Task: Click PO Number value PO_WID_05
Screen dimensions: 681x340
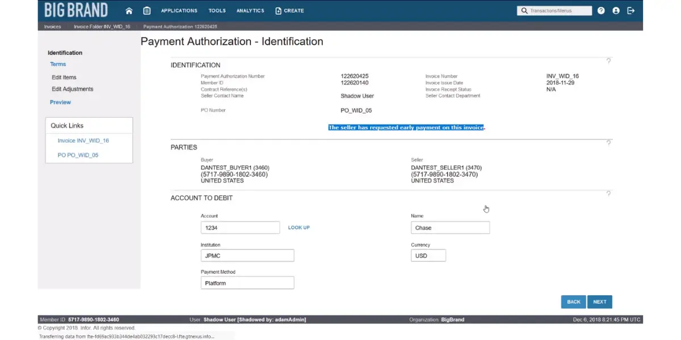Action: 356,110
